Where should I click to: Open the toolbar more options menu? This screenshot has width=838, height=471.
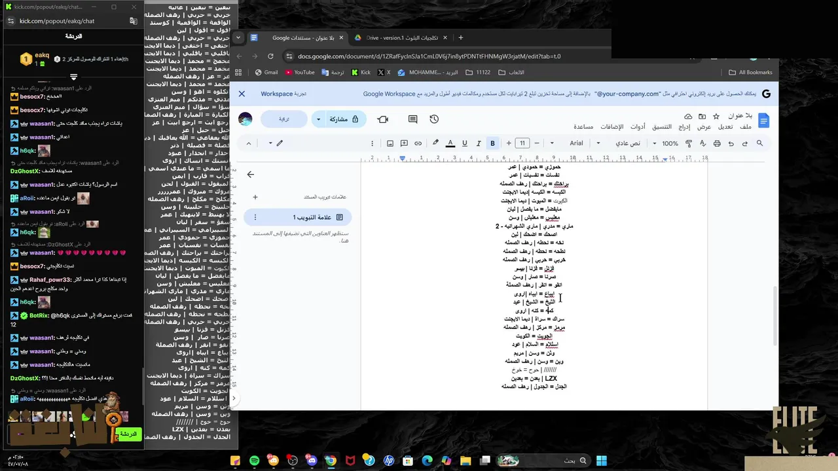tap(372, 143)
